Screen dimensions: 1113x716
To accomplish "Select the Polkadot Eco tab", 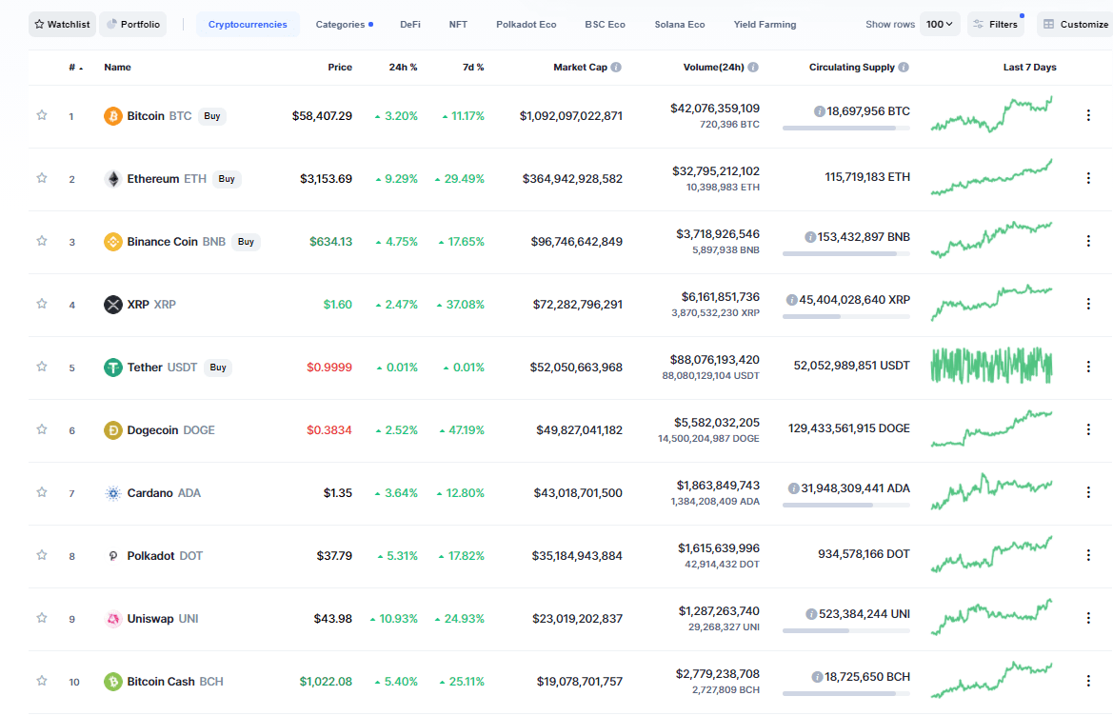I will point(526,24).
